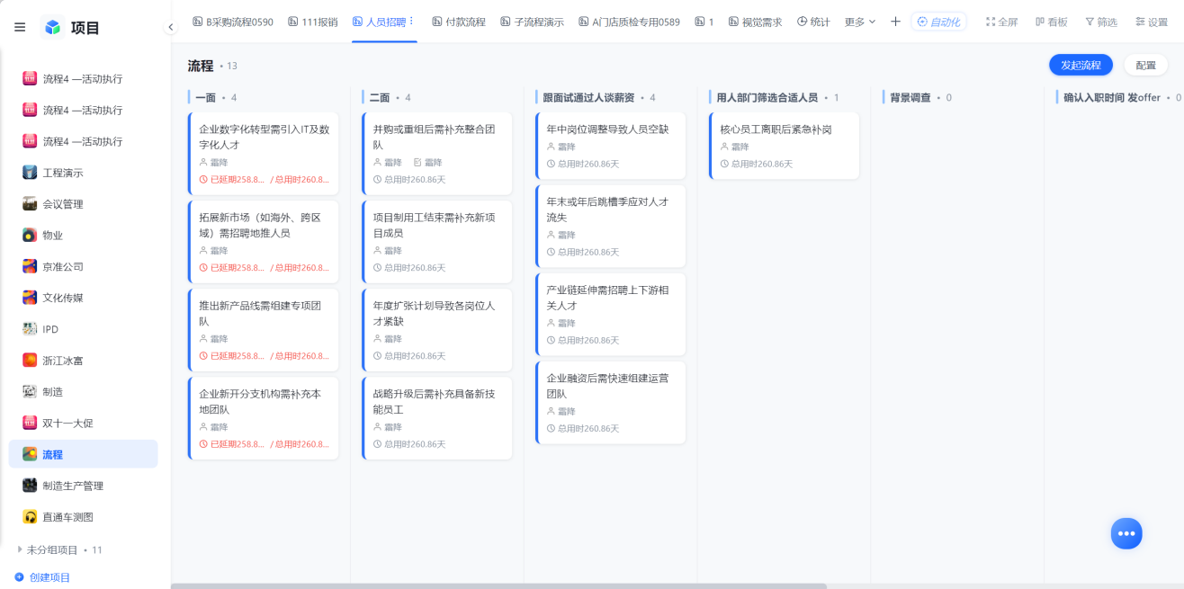The image size is (1184, 589).
Task: Open the 直通车测图 headphone icon
Action: coord(30,517)
